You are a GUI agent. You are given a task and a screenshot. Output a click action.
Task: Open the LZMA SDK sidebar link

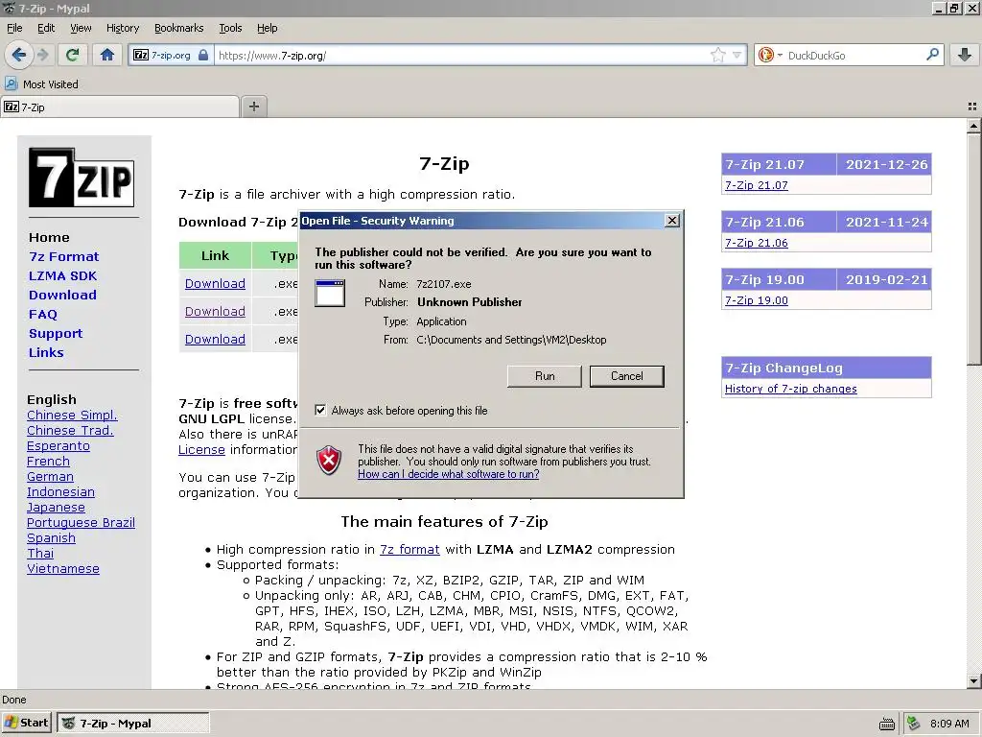pyautogui.click(x=62, y=275)
